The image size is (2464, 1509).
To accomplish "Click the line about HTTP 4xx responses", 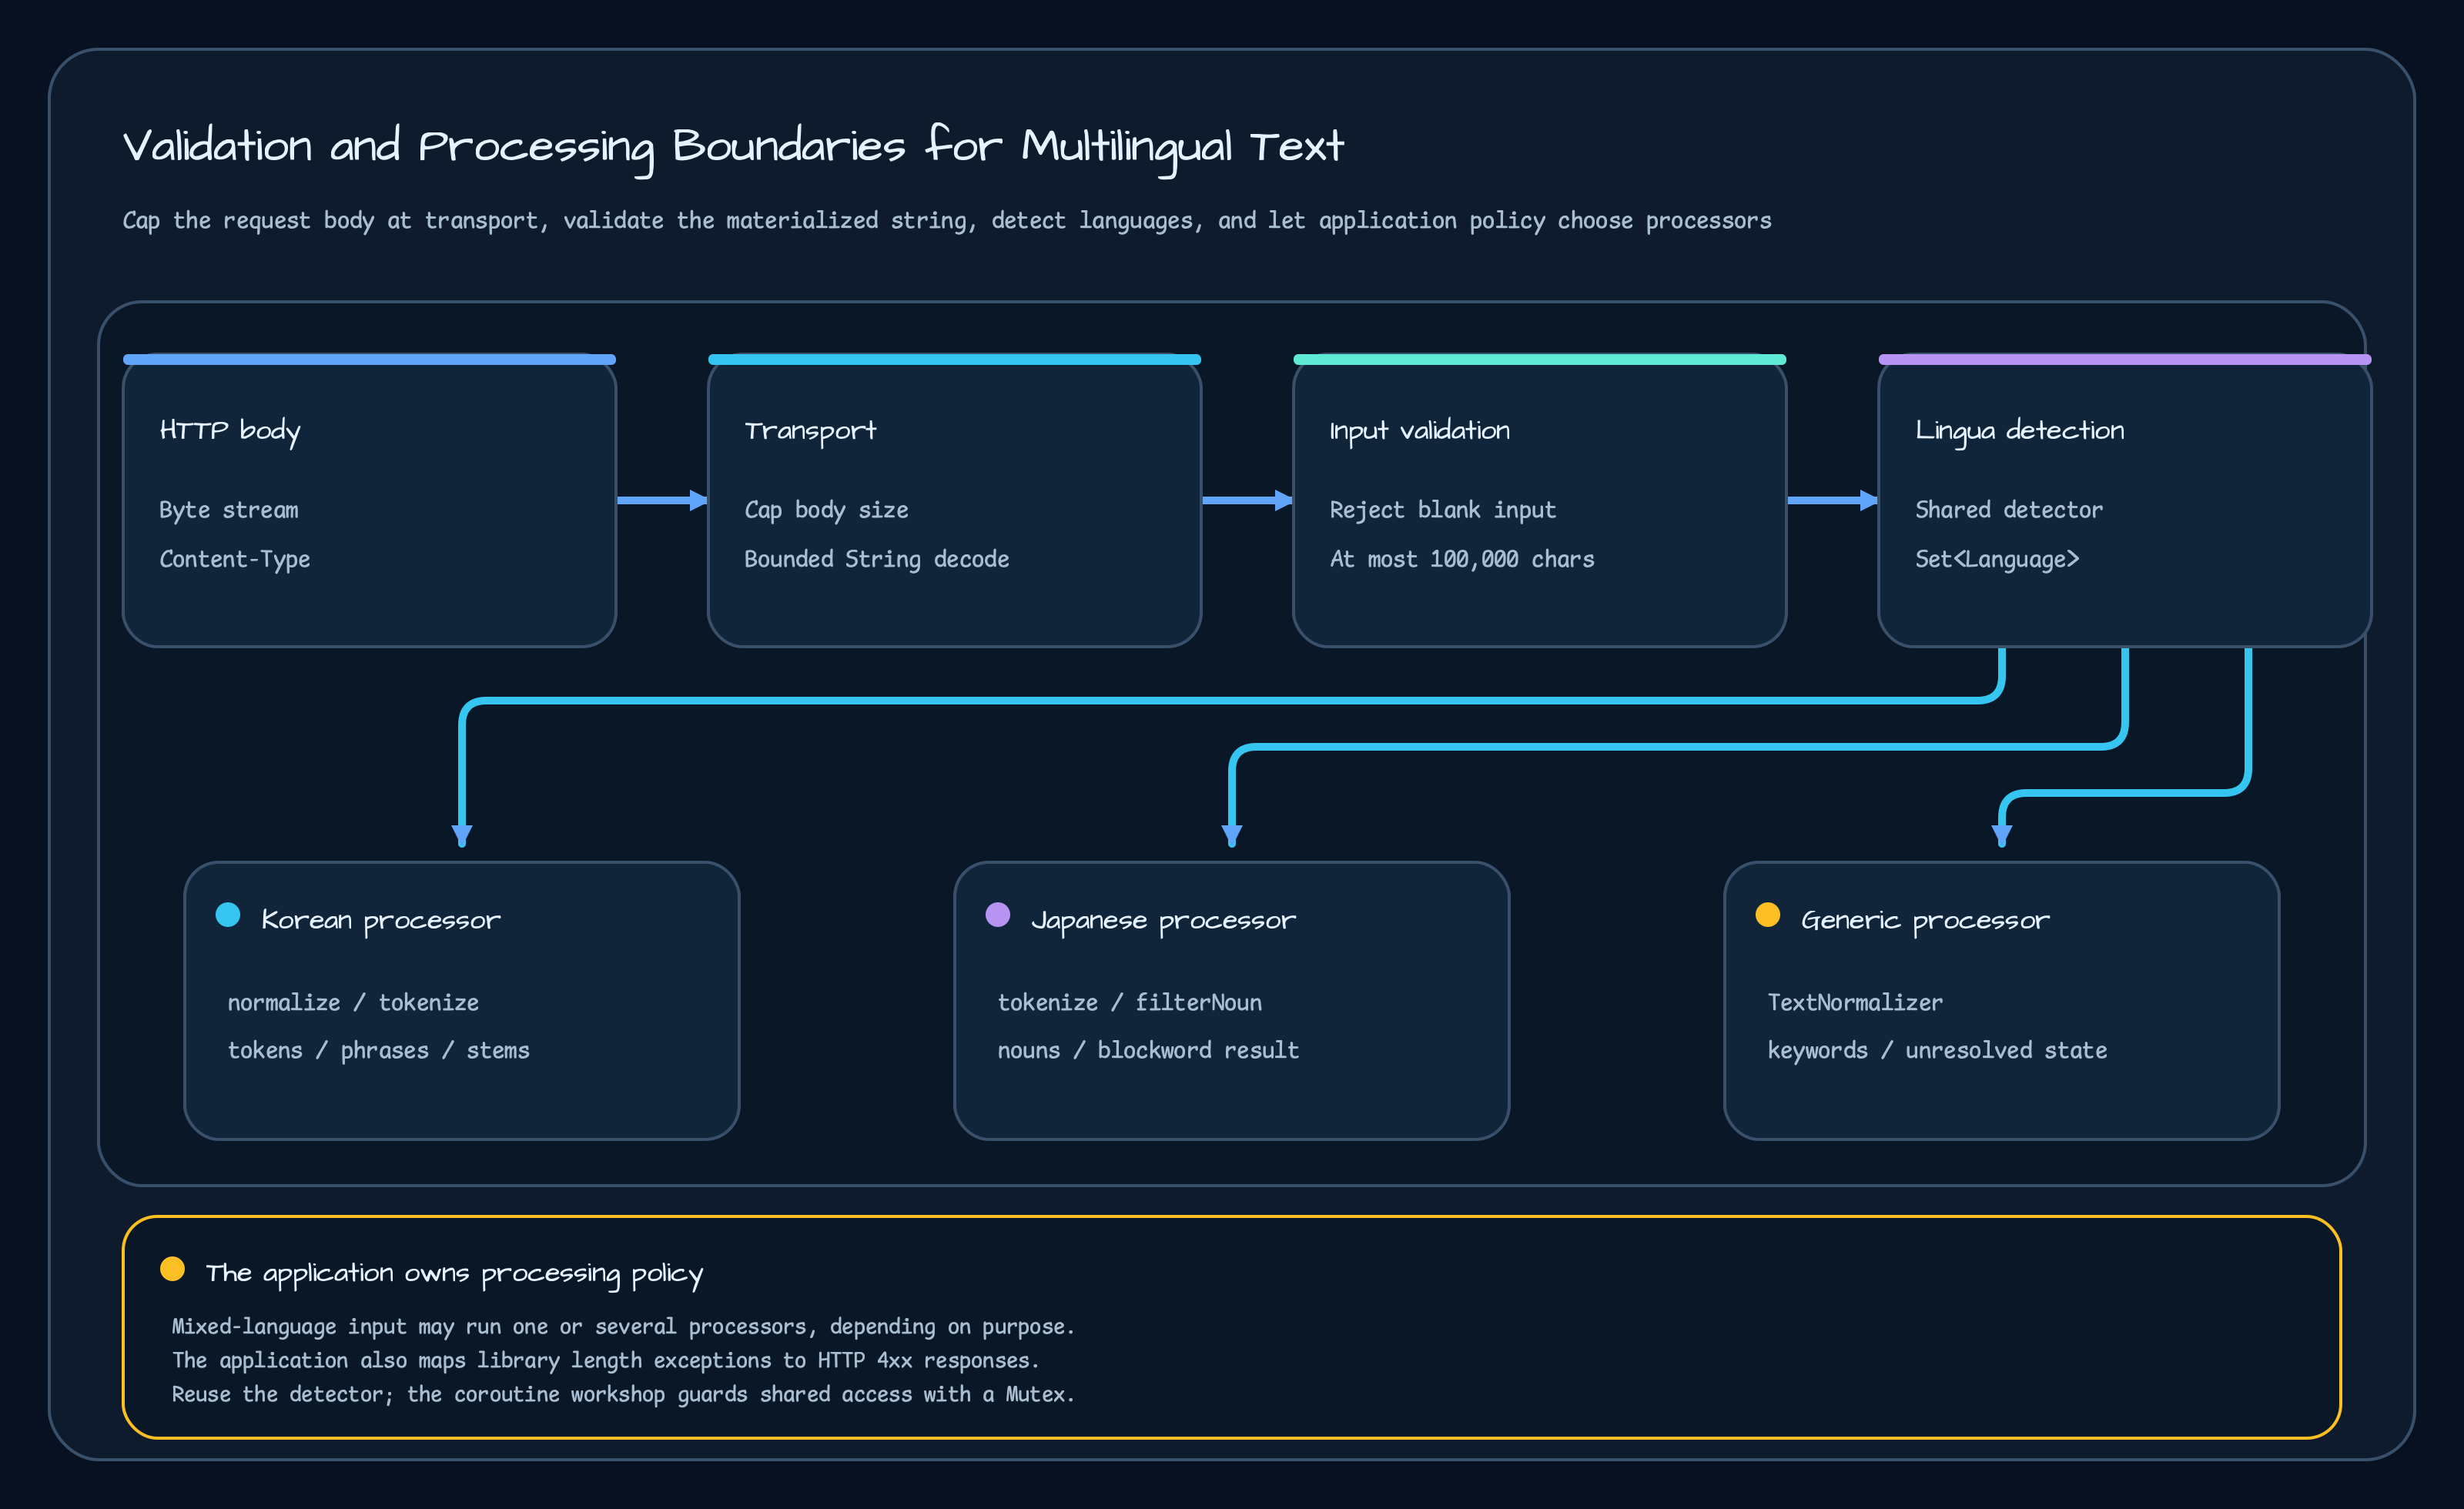I will click(x=605, y=1361).
